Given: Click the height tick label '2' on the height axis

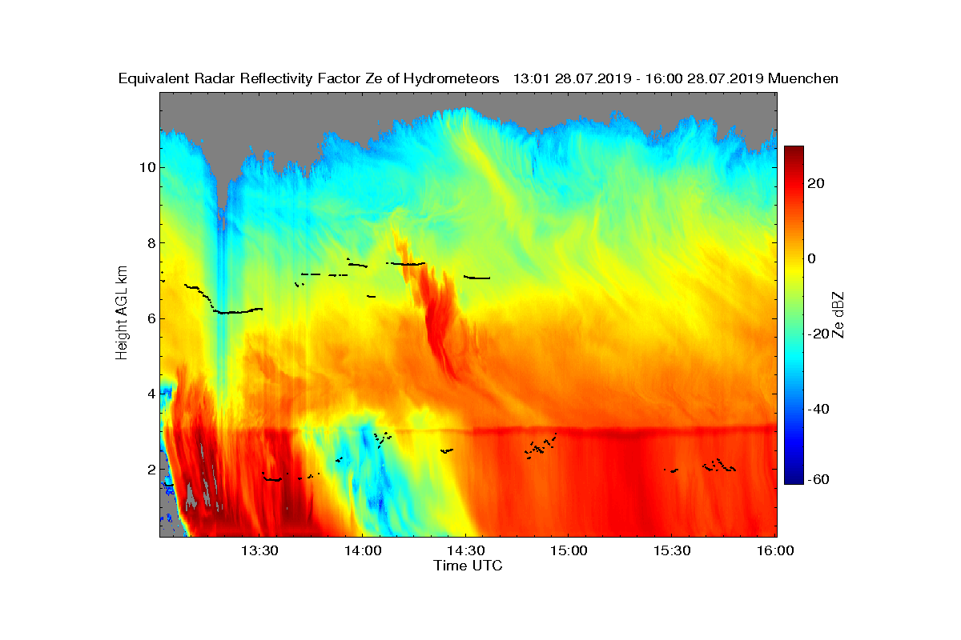Looking at the screenshot, I should tap(151, 469).
